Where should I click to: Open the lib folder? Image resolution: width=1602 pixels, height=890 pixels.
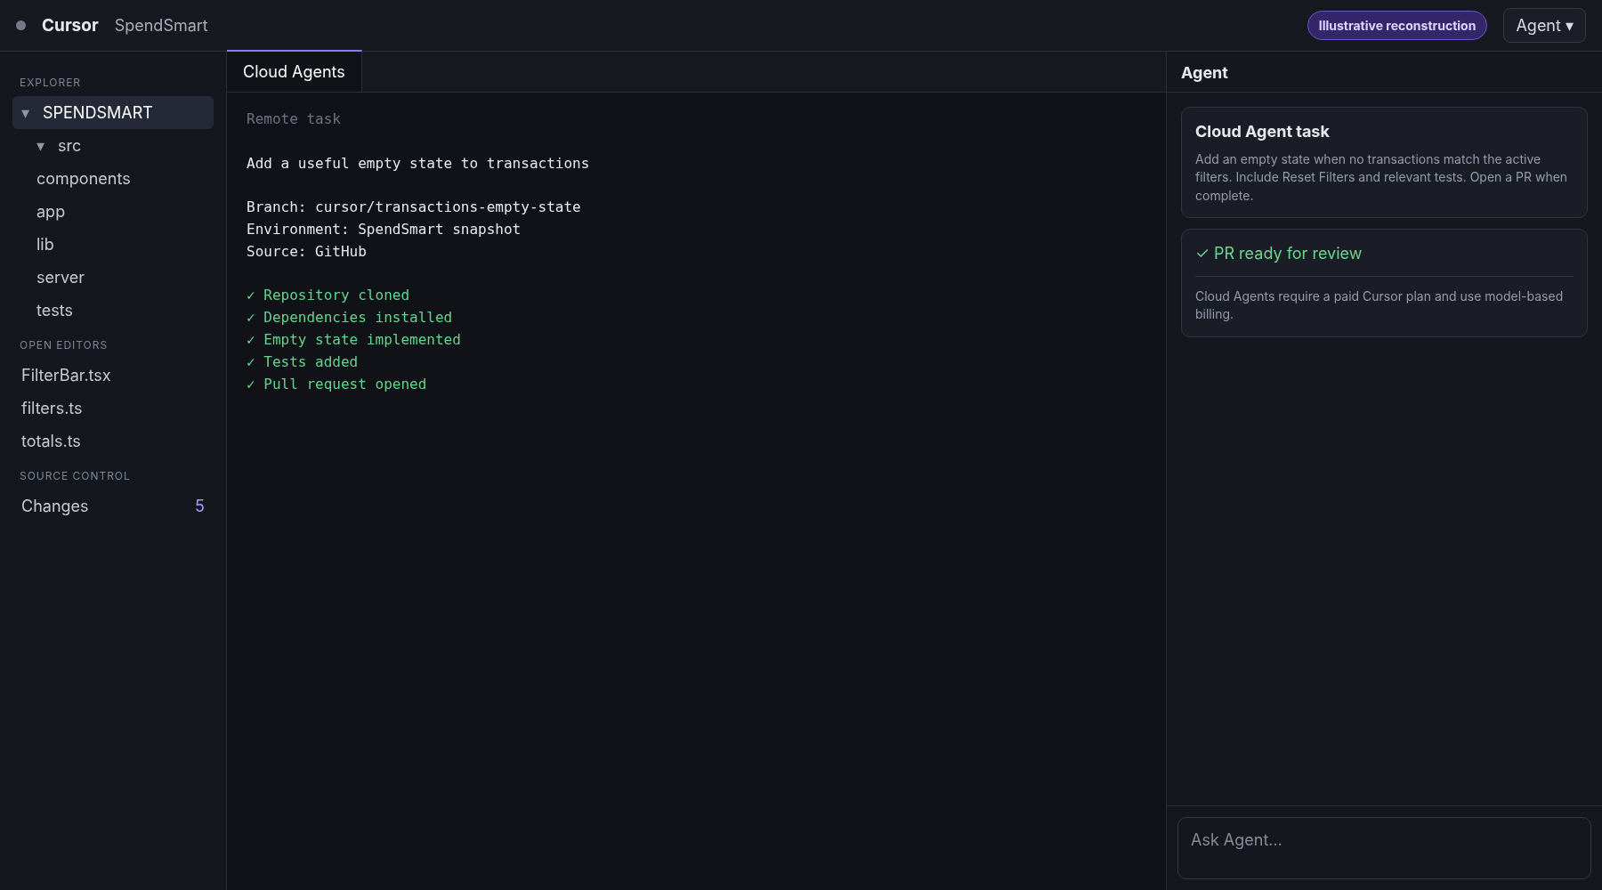pyautogui.click(x=45, y=245)
